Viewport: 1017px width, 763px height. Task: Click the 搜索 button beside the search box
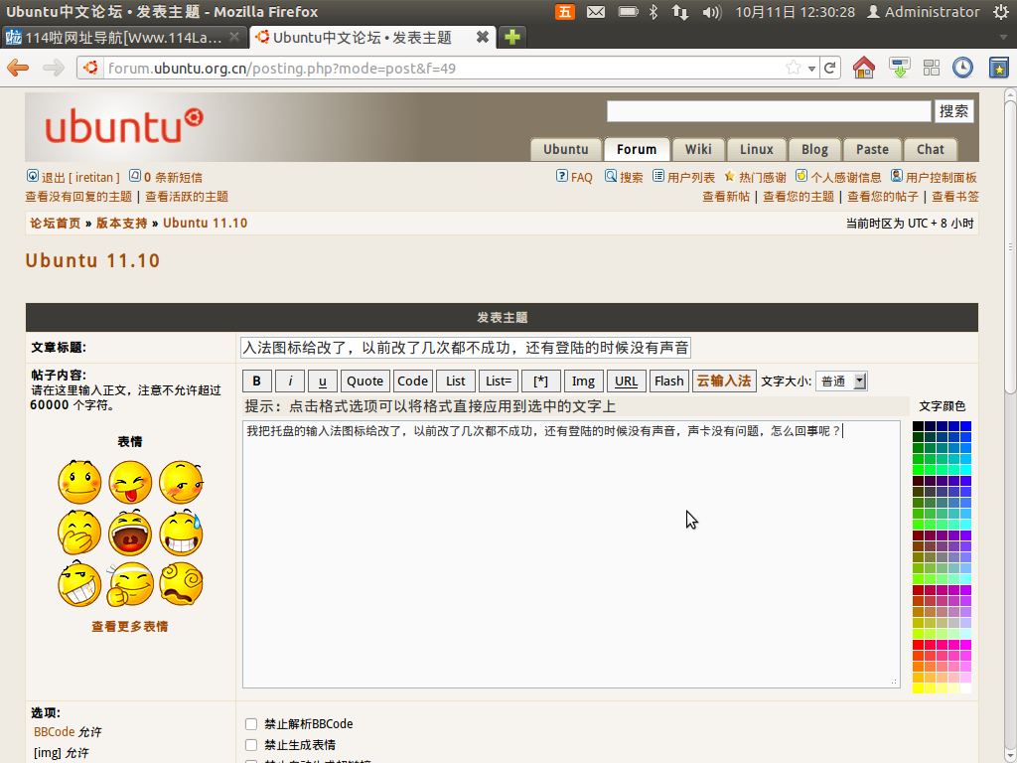coord(953,111)
